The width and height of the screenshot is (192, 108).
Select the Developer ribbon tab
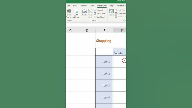[x=102, y=6]
